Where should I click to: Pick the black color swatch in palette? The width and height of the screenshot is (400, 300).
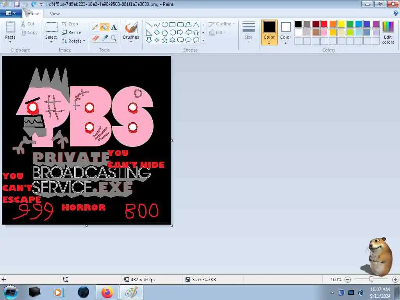298,24
